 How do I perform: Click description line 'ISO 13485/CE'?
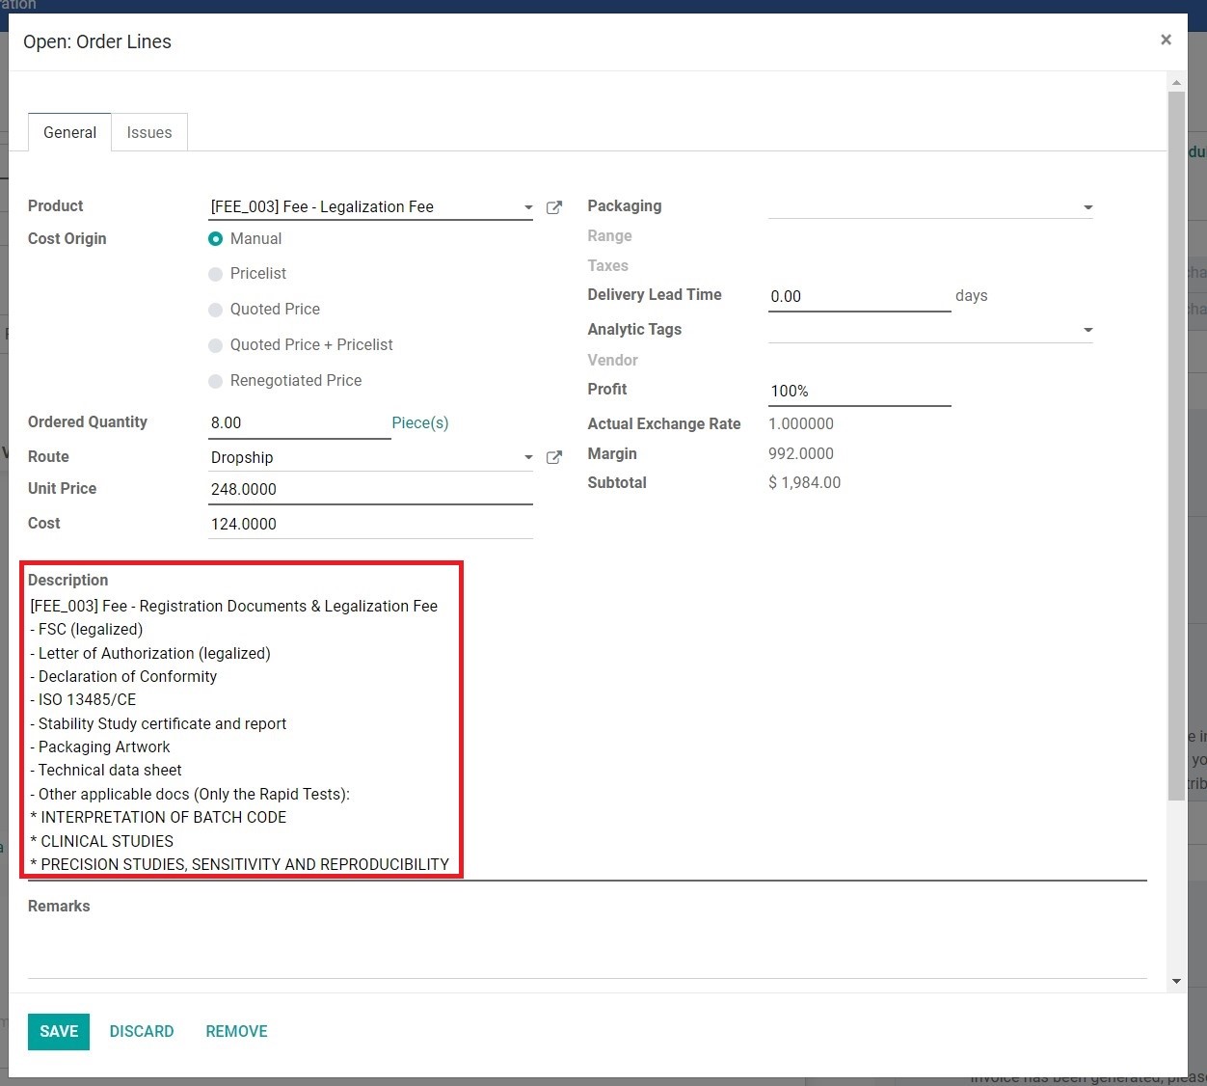(x=83, y=699)
